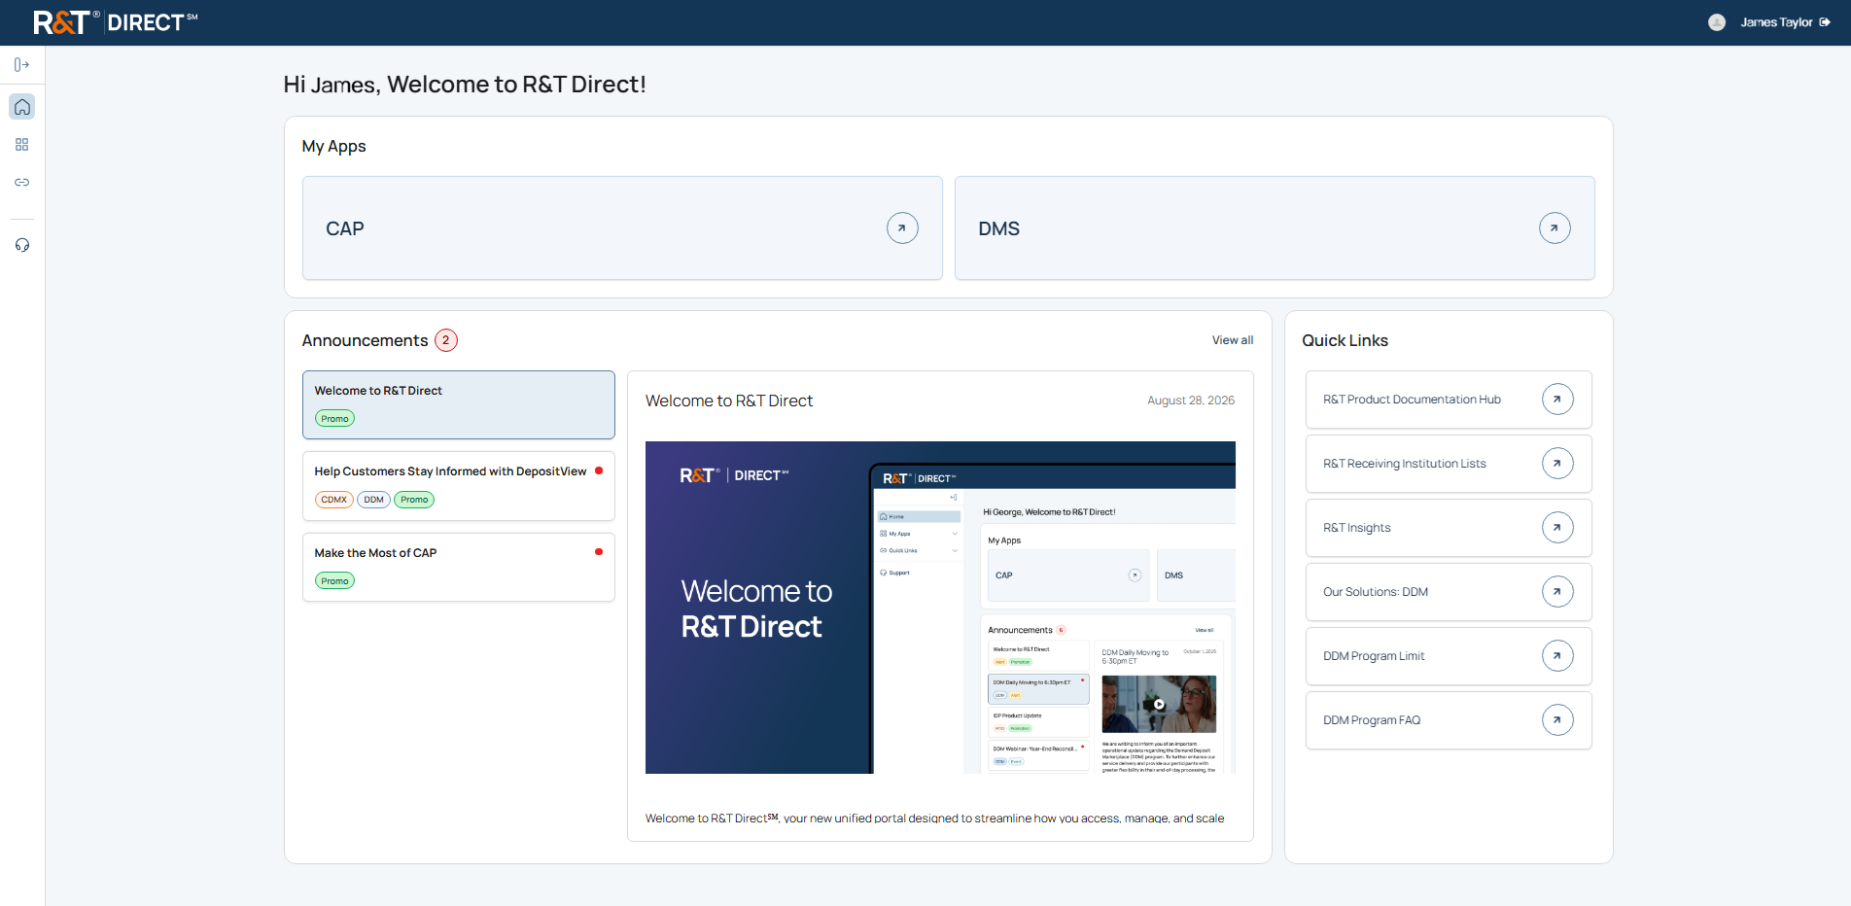1851x906 pixels.
Task: Click the R&T Insights link text
Action: pos(1357,528)
